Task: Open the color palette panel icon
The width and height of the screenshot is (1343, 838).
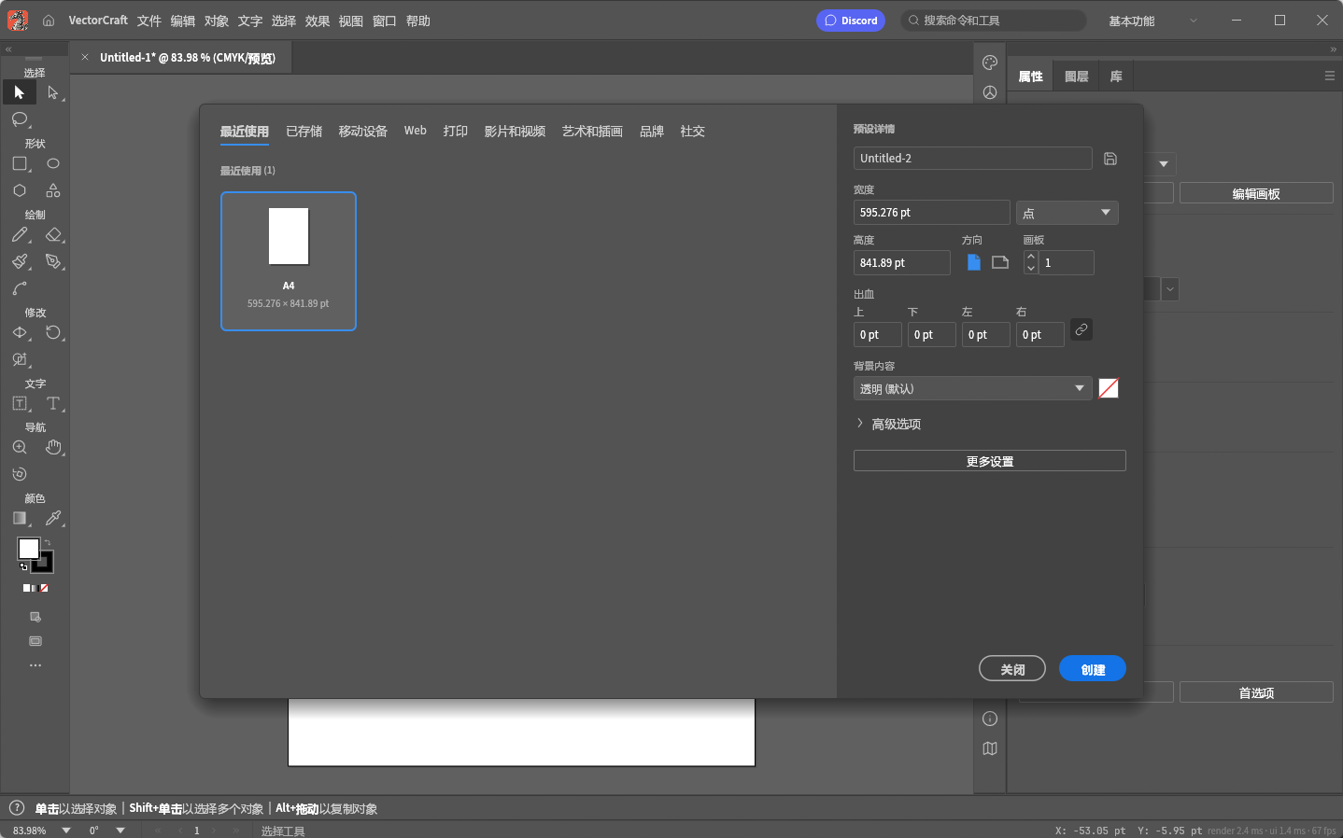Action: [990, 63]
